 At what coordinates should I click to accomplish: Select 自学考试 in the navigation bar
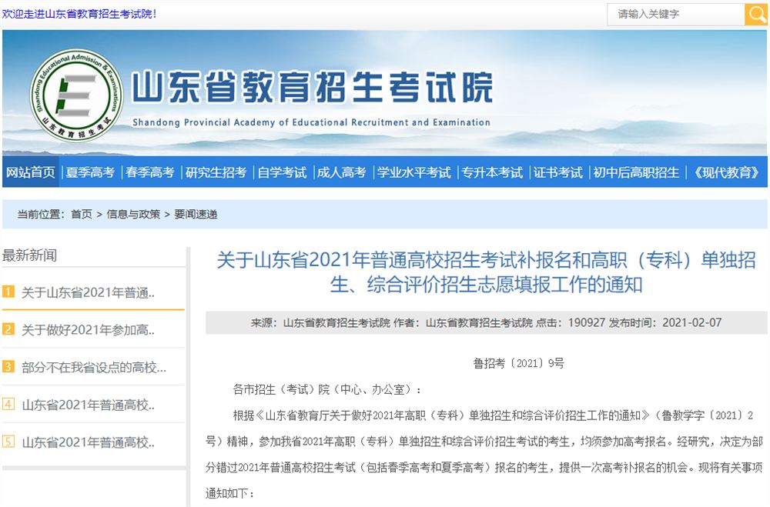point(282,172)
